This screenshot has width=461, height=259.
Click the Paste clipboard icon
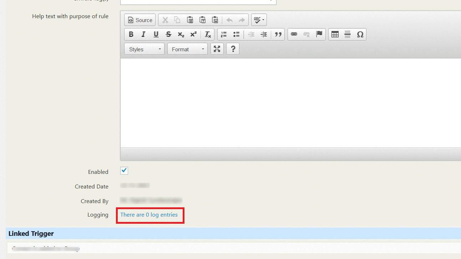click(x=190, y=20)
